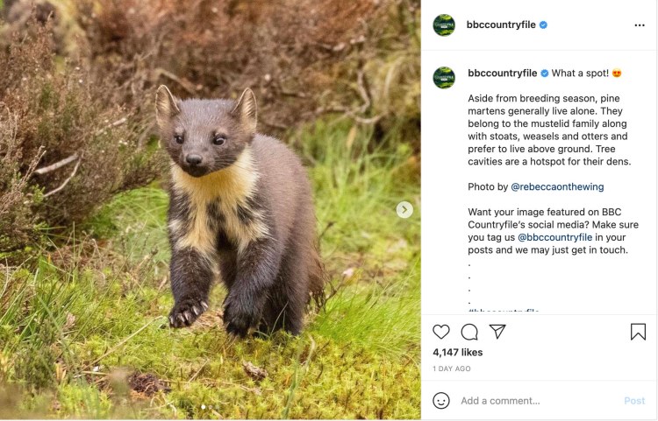Open the emoji picker smiley icon
The width and height of the screenshot is (658, 421).
pyautogui.click(x=441, y=401)
